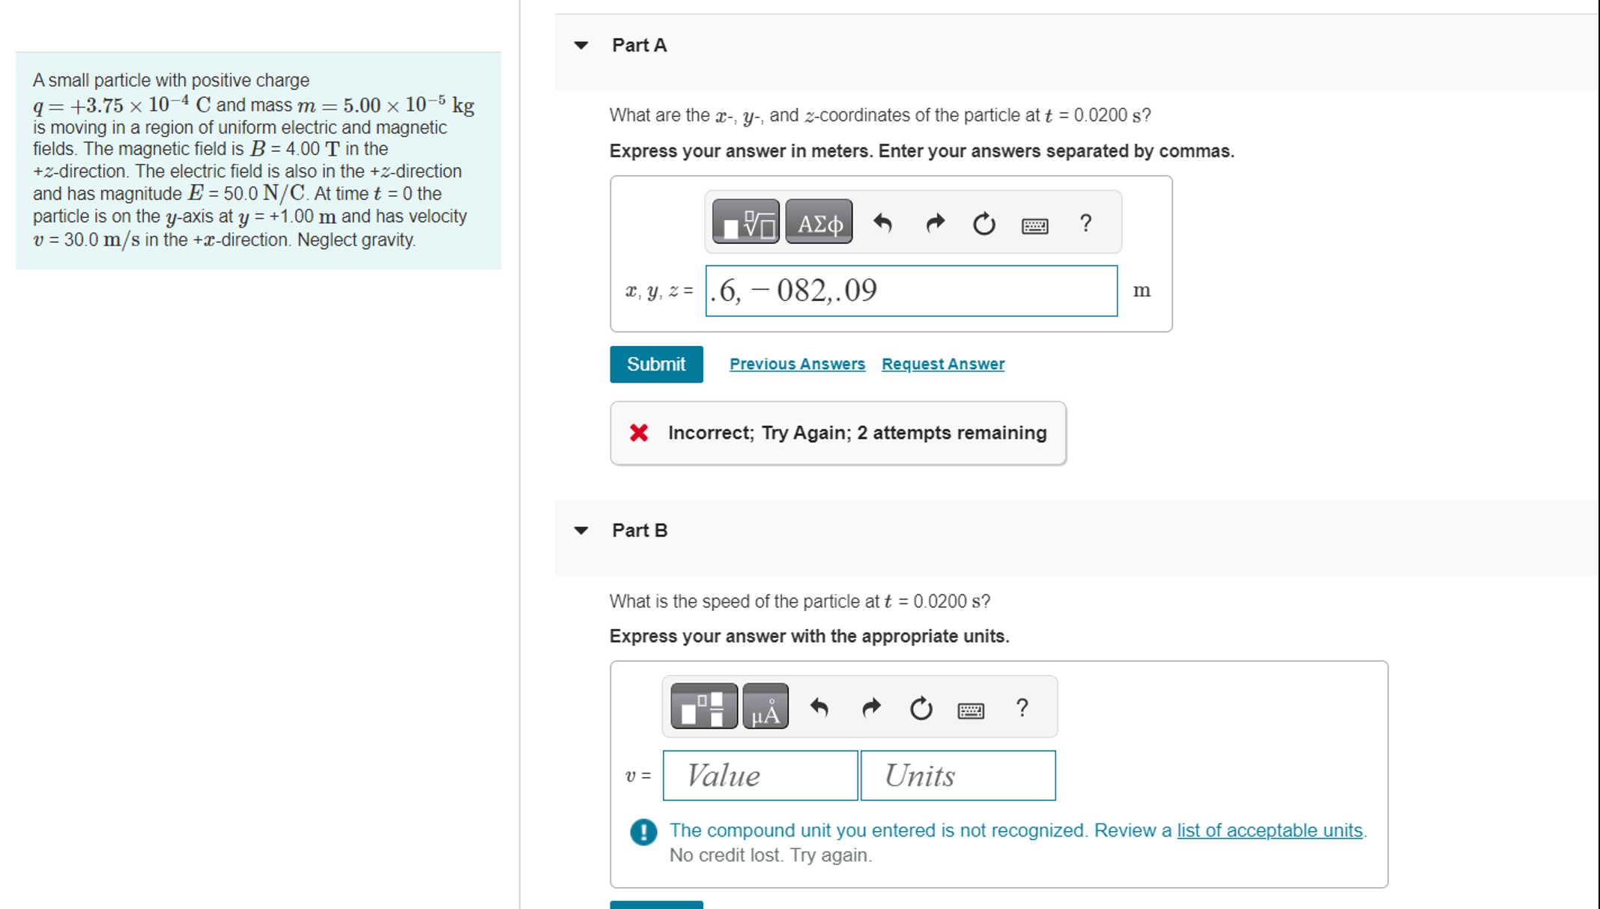Open the value-units template icon in Part B

(x=703, y=705)
